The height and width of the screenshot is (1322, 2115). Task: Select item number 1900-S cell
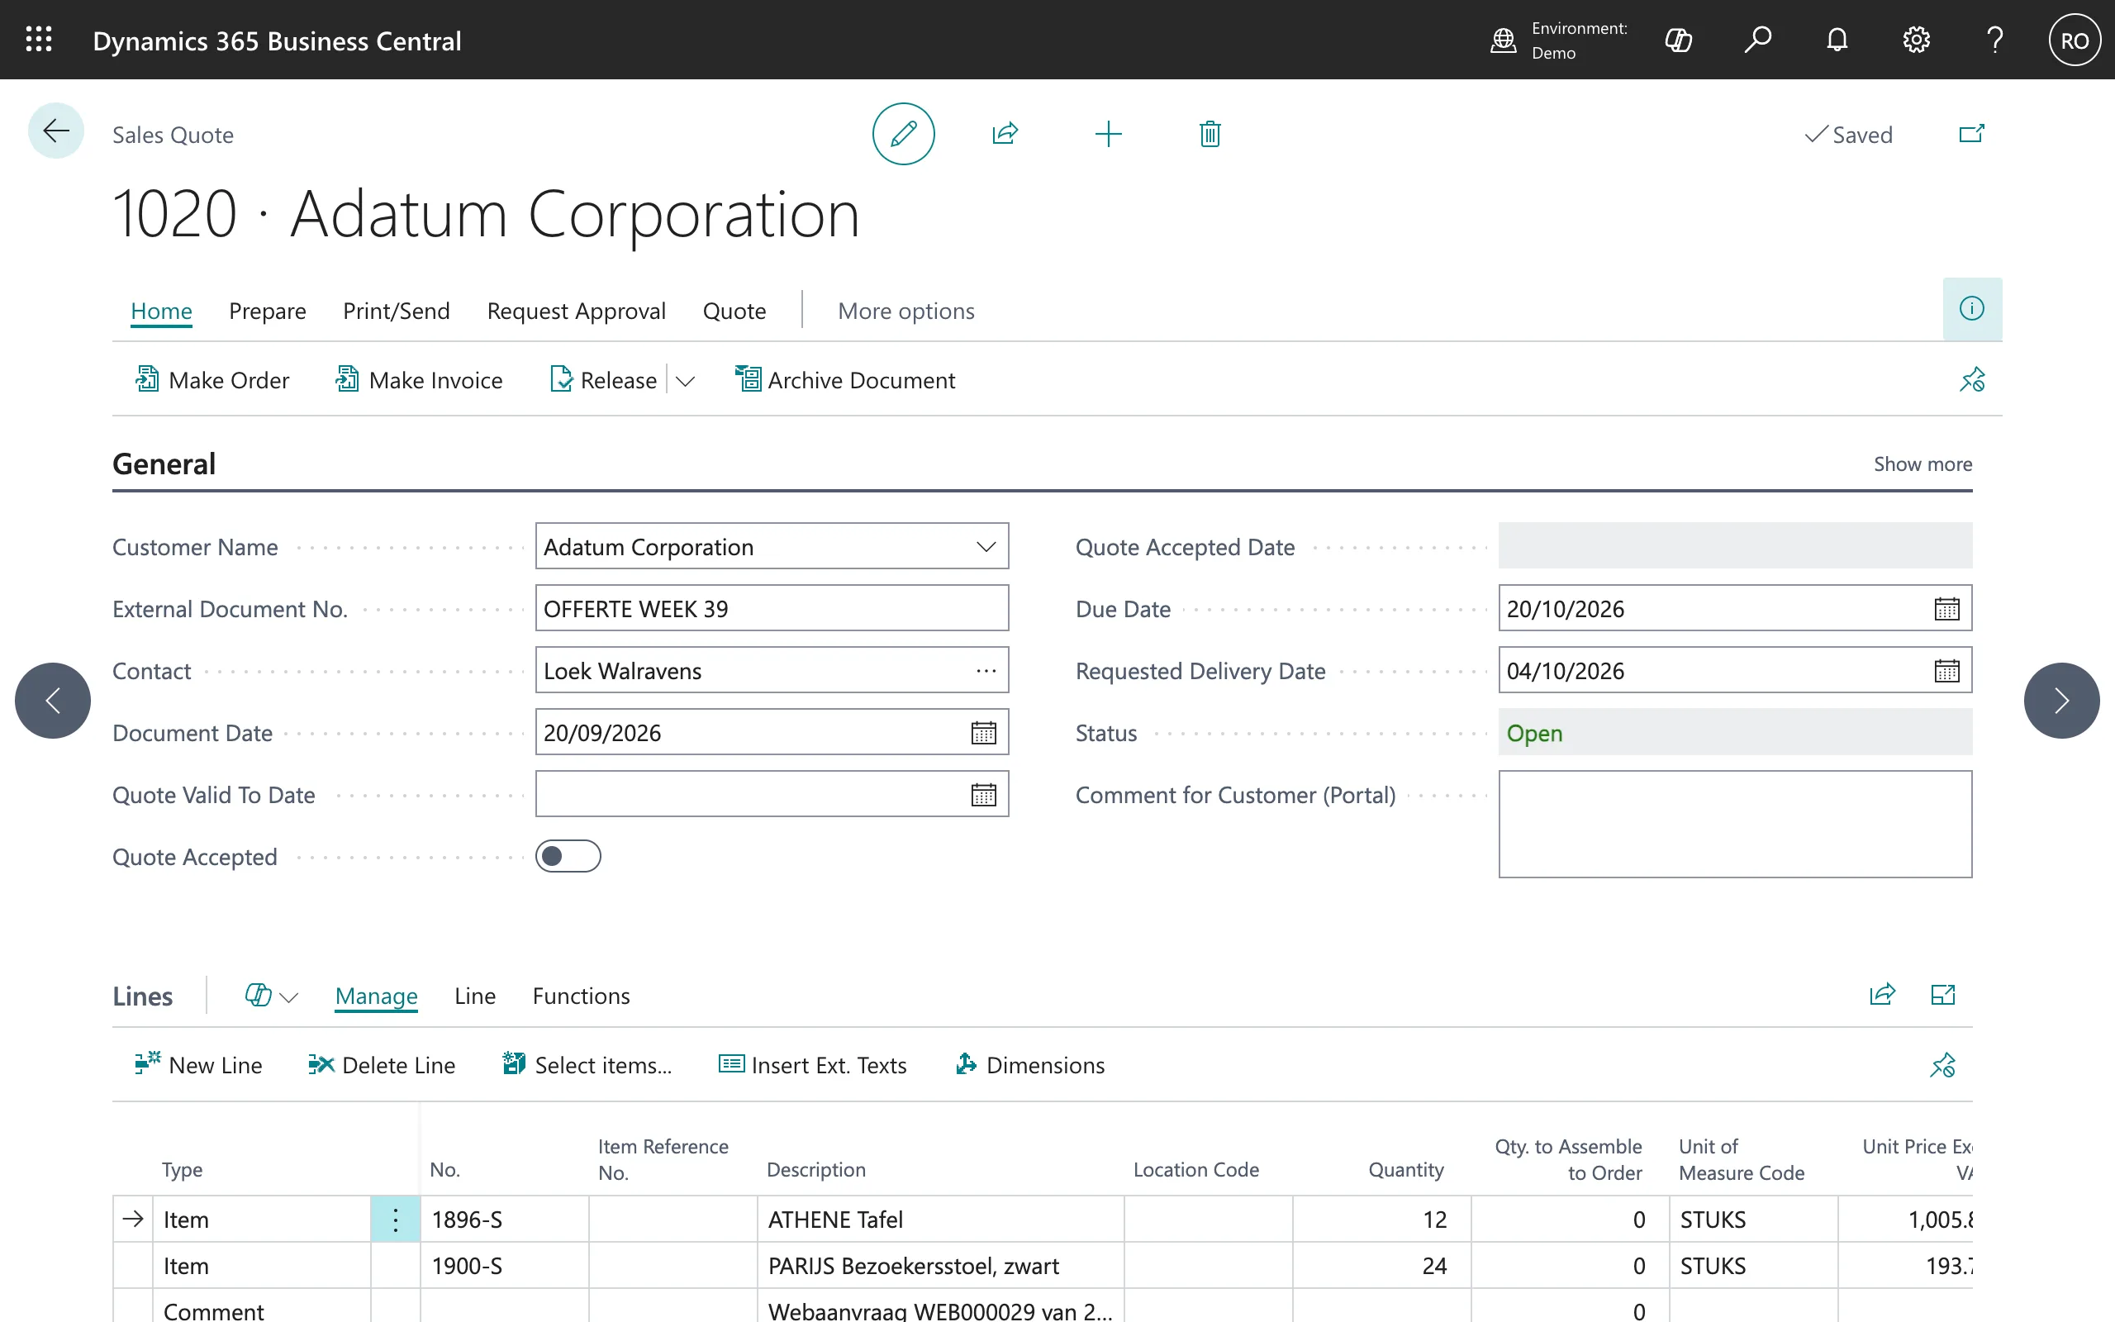[x=504, y=1266]
